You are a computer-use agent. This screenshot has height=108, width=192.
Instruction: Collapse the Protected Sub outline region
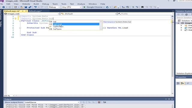[20, 28]
